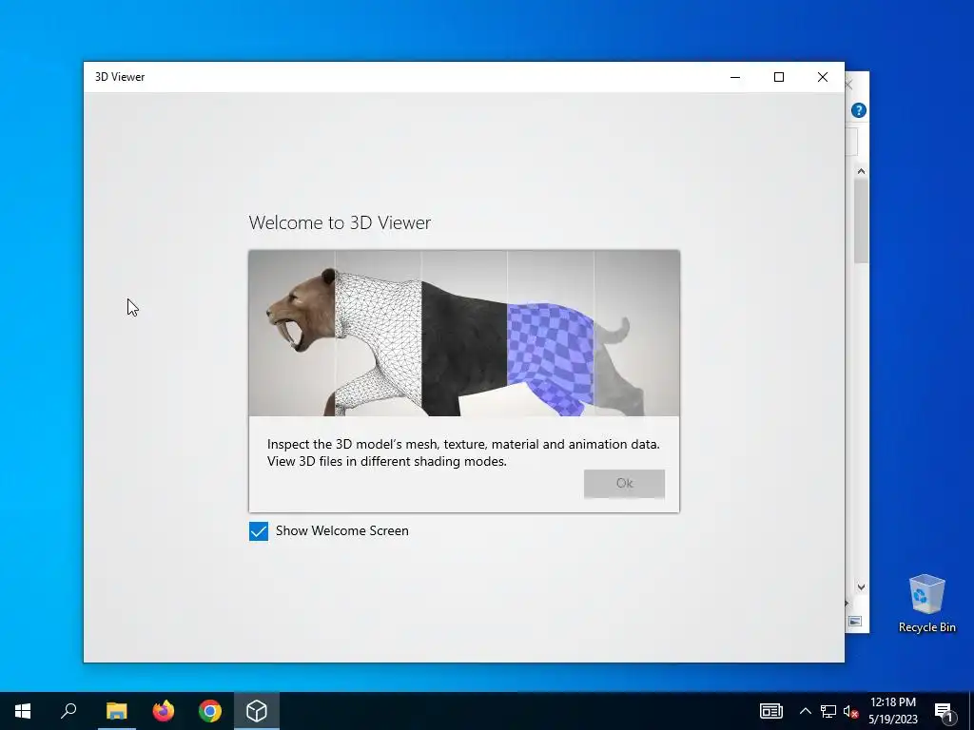Click the picture icon in background window
Image resolution: width=974 pixels, height=730 pixels.
pyautogui.click(x=855, y=621)
